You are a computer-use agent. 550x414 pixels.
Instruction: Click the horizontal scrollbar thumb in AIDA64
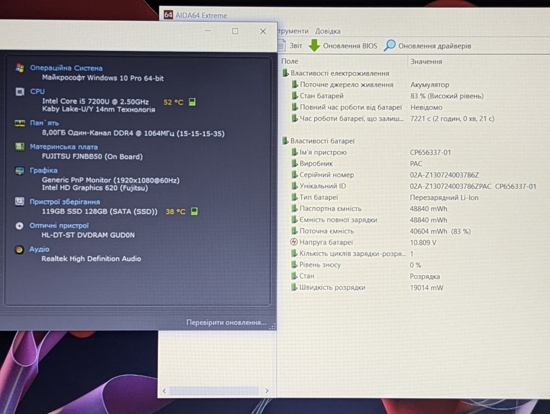pyautogui.click(x=214, y=391)
